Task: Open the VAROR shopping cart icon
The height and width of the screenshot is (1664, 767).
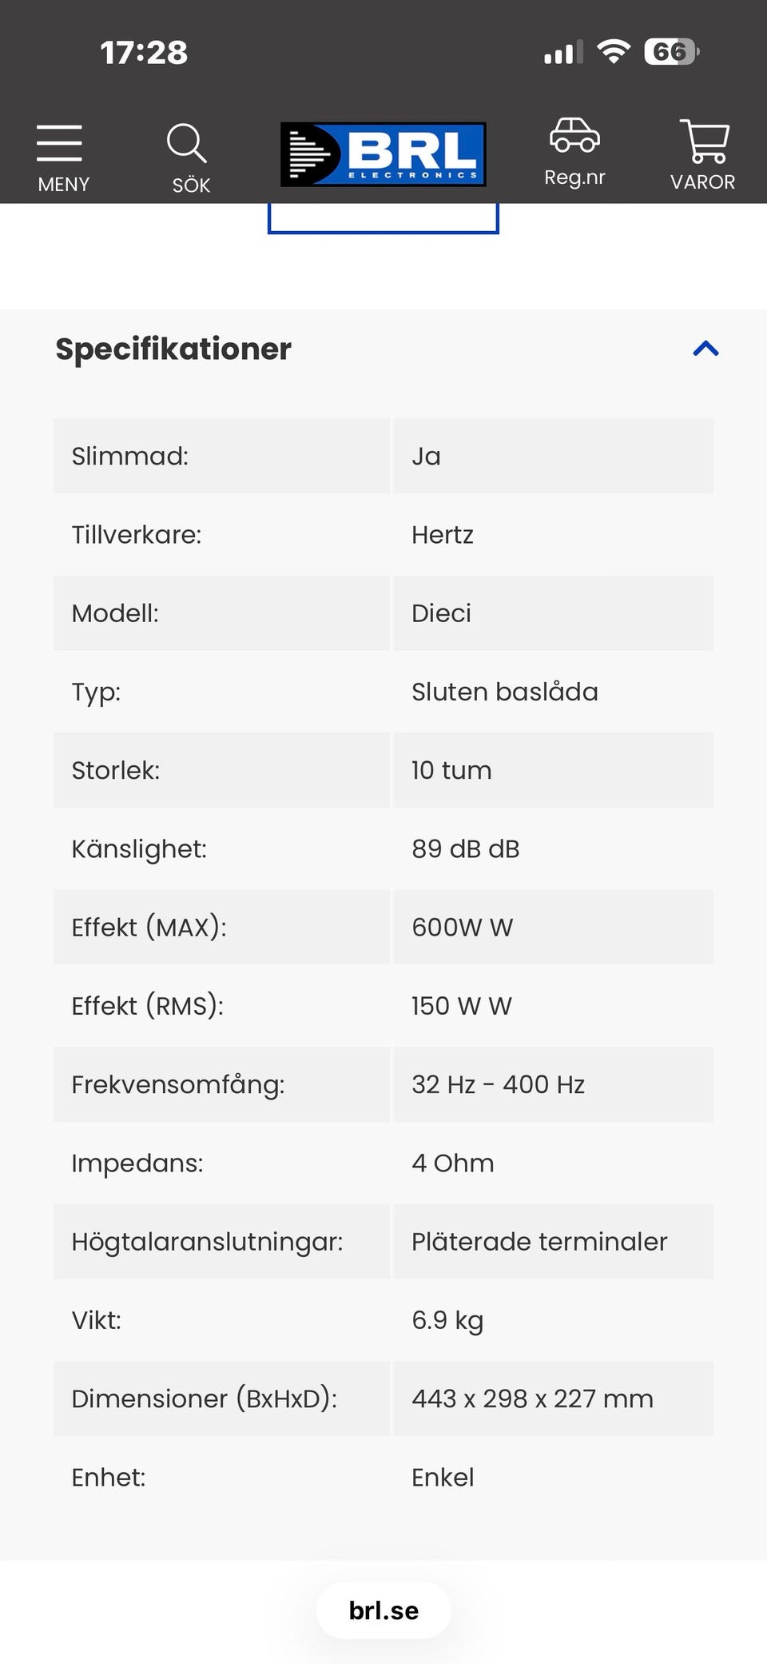Action: [704, 142]
